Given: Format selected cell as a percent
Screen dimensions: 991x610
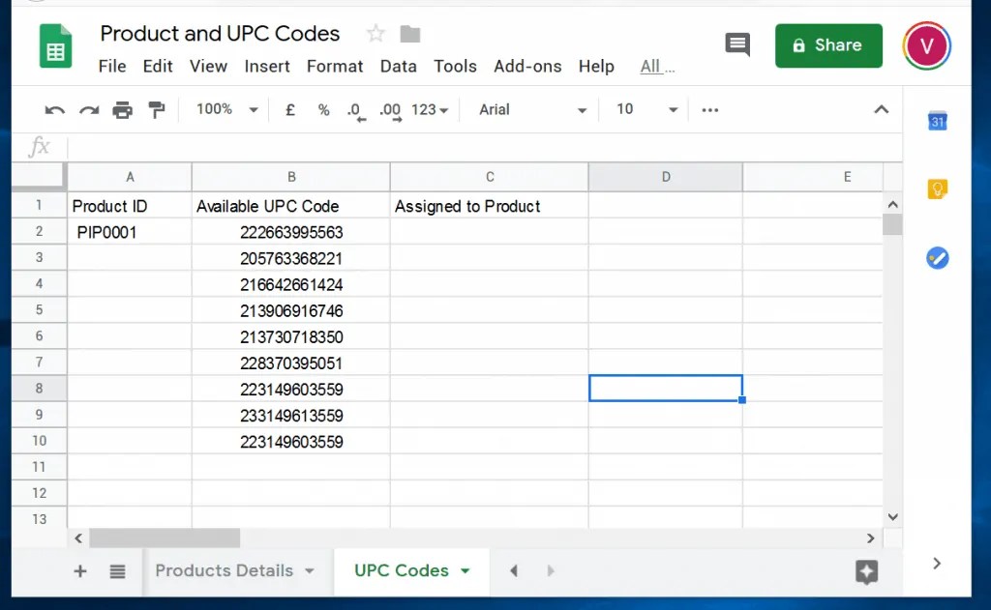Looking at the screenshot, I should pyautogui.click(x=323, y=109).
